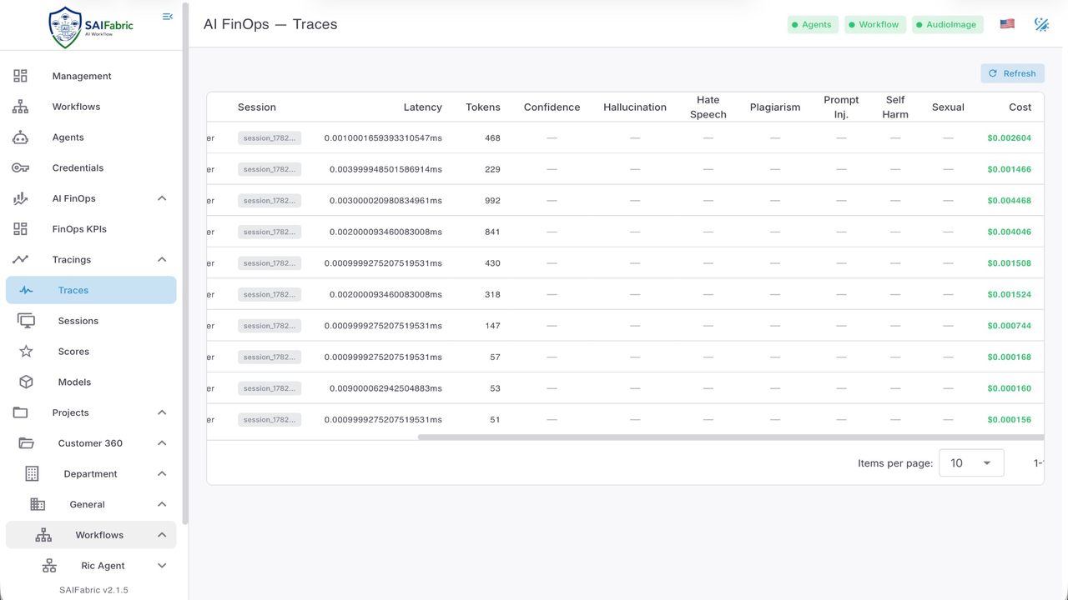
Task: Open the Models menu item
Action: [x=91, y=382]
